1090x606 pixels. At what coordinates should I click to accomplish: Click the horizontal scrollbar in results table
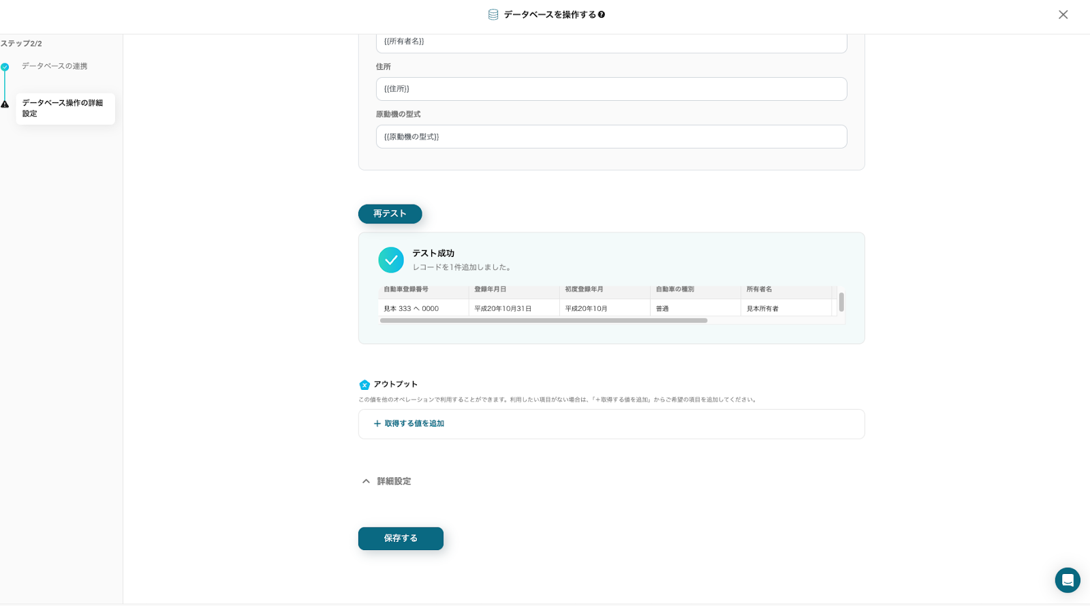pos(544,320)
